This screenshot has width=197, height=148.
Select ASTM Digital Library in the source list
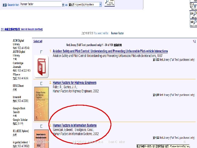pyautogui.click(x=19, y=54)
